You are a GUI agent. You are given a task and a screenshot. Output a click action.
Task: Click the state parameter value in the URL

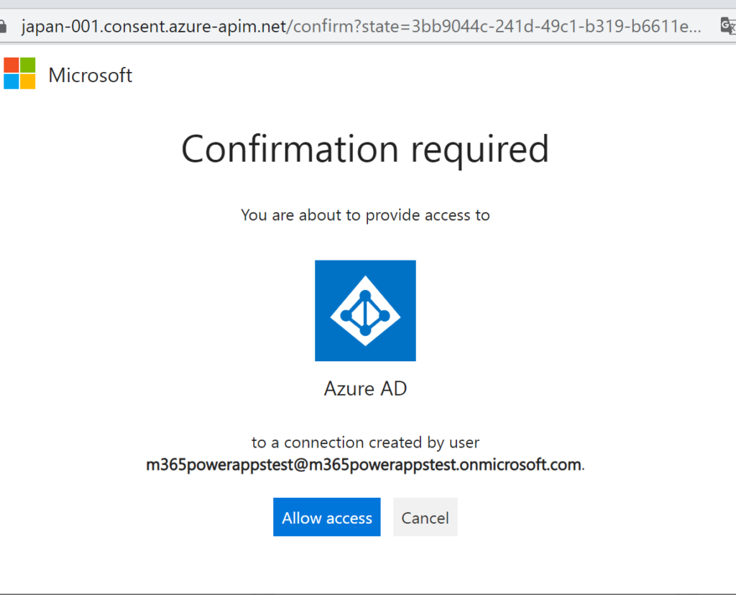(x=556, y=27)
